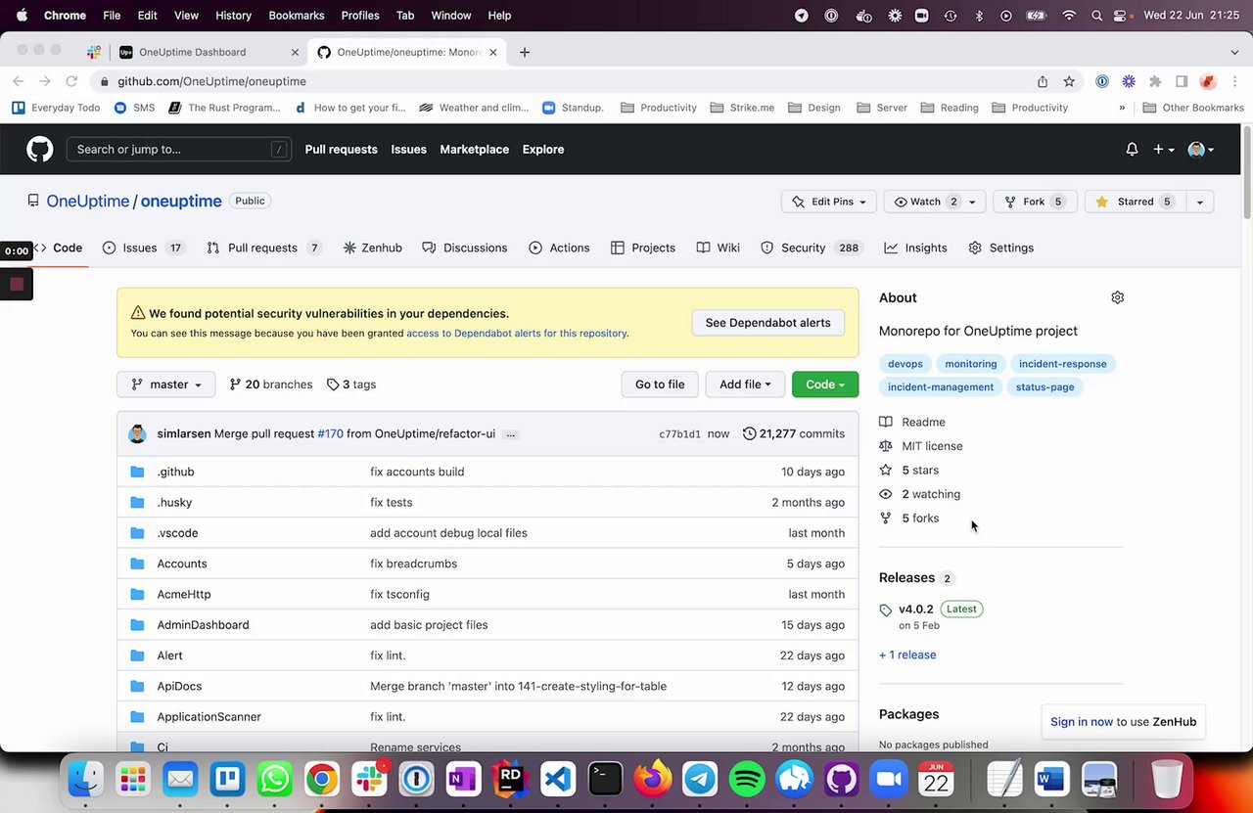The width and height of the screenshot is (1253, 813).
Task: Open access to Dependabot alerts link
Action: [x=516, y=334]
